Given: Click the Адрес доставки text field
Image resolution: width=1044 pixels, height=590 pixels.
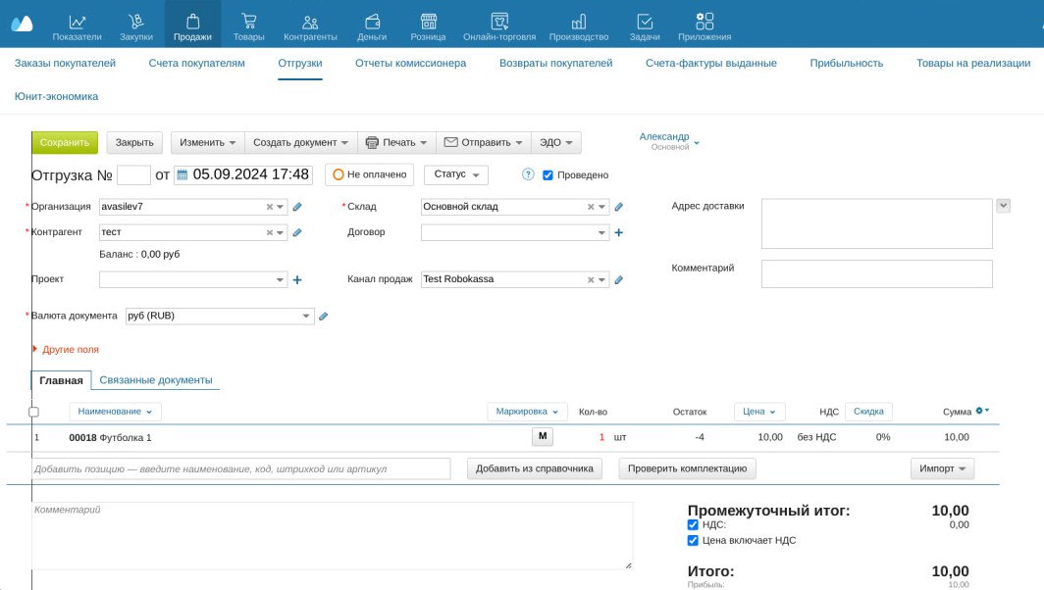Looking at the screenshot, I should tap(876, 223).
